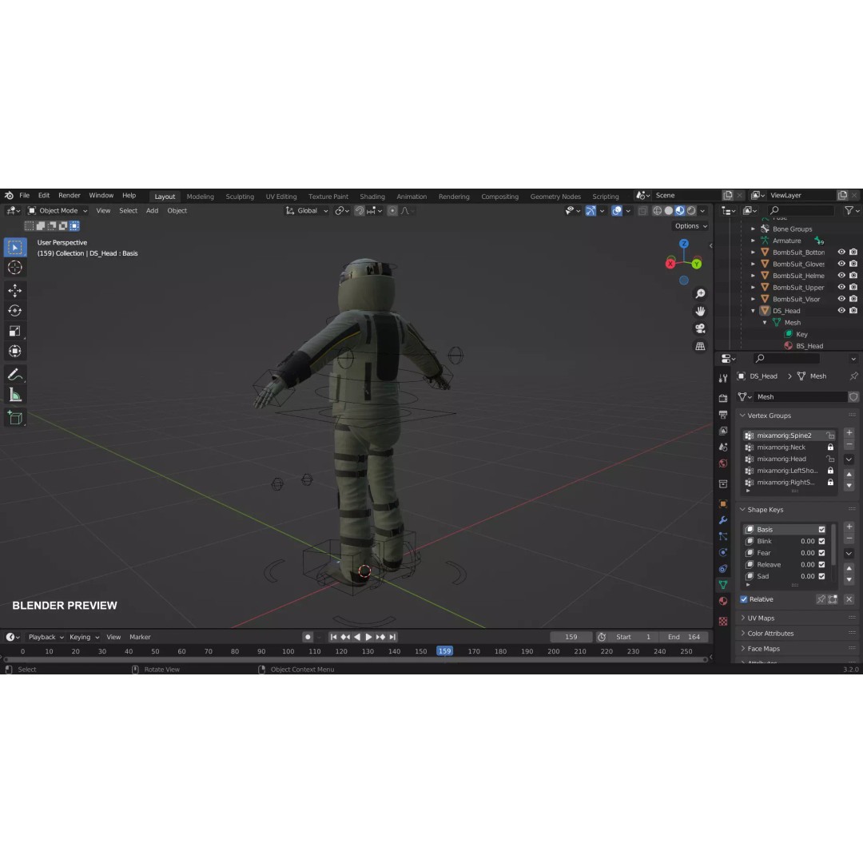Open the Object Data green triangle tab
Screen dimensions: 863x863
pyautogui.click(x=723, y=584)
